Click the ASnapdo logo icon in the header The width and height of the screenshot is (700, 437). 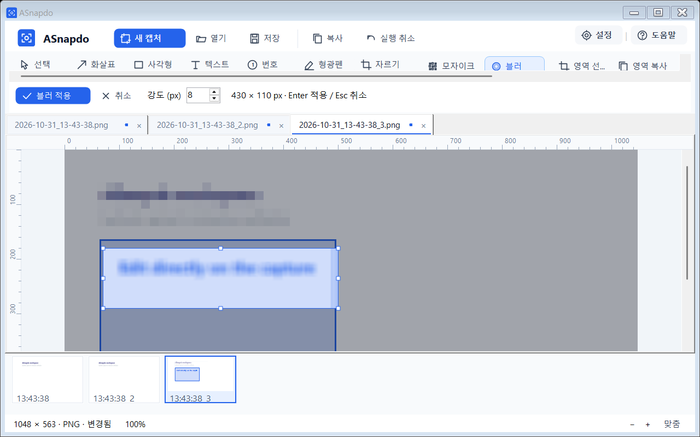click(26, 38)
